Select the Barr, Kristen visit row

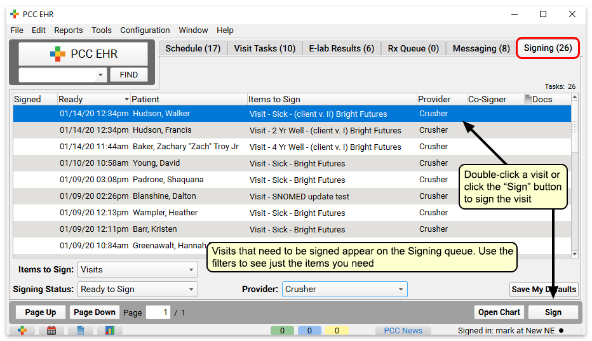coord(292,229)
